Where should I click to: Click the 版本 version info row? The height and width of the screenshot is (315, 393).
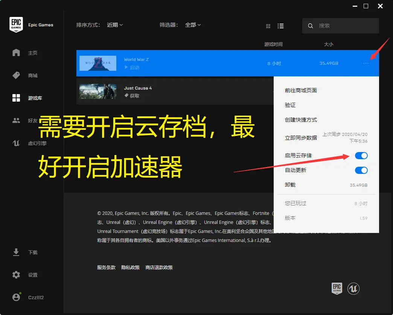click(326, 218)
